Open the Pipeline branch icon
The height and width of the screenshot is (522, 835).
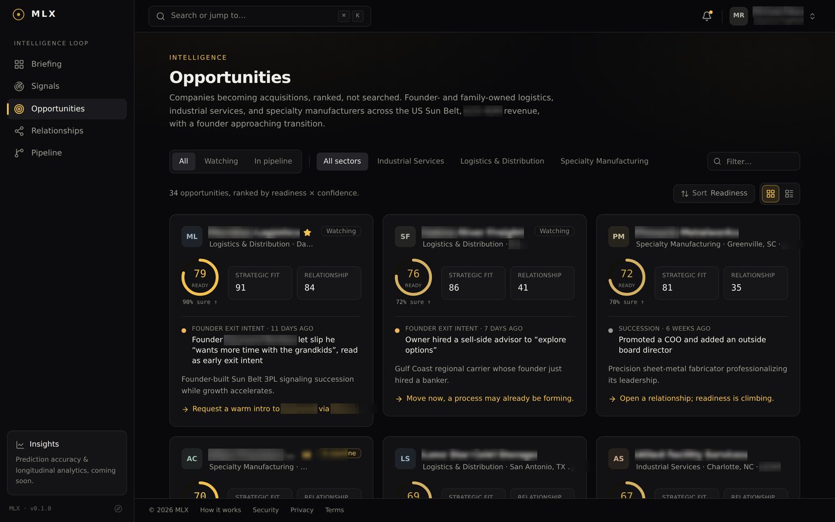(x=19, y=153)
